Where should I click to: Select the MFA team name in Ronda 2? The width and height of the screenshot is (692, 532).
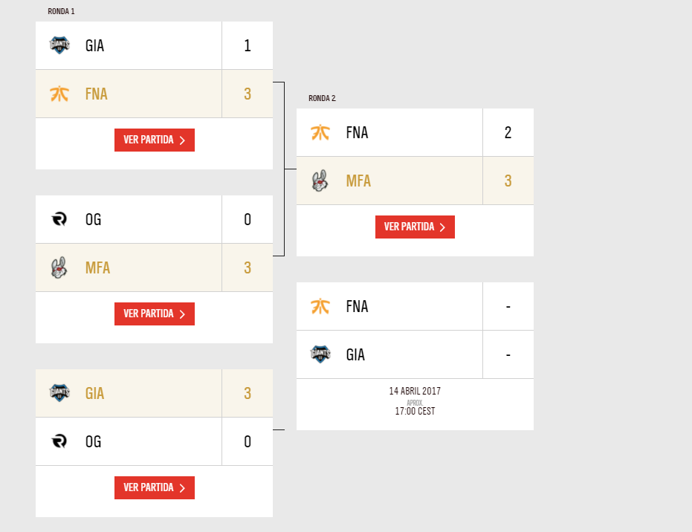[358, 181]
